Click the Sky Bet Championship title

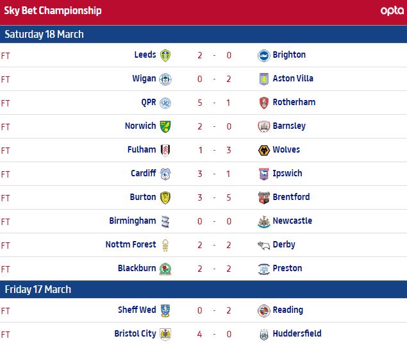tap(53, 11)
